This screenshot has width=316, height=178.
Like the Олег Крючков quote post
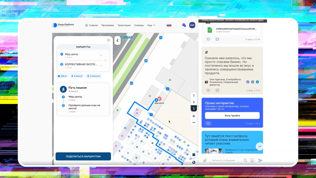[208, 90]
